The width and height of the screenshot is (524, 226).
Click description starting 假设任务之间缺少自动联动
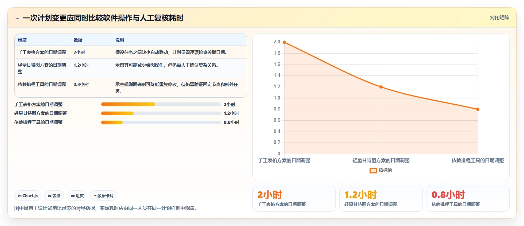(x=172, y=52)
